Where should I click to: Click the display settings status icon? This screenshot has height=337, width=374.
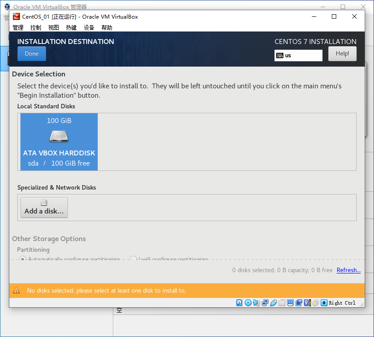coord(290,303)
